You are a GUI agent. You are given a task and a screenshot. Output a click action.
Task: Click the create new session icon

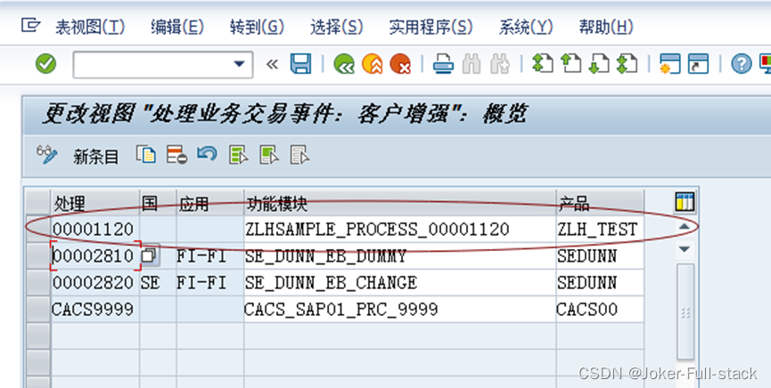click(669, 64)
